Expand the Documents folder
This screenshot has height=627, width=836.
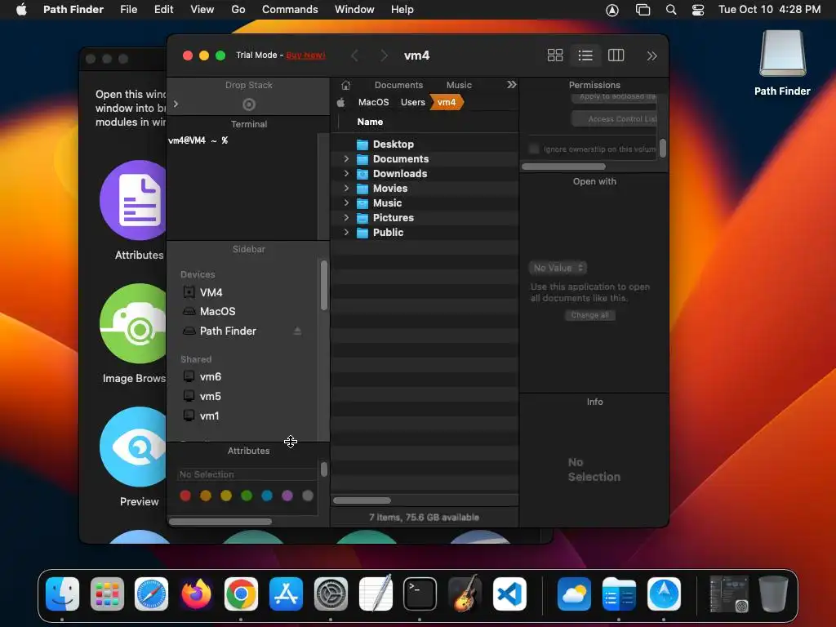pyautogui.click(x=346, y=159)
